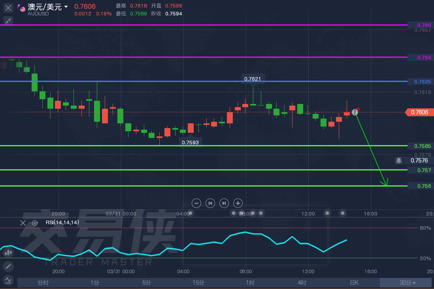Click the 最低 0.7589 value
Image resolution: width=434 pixels, height=289 pixels.
point(138,13)
